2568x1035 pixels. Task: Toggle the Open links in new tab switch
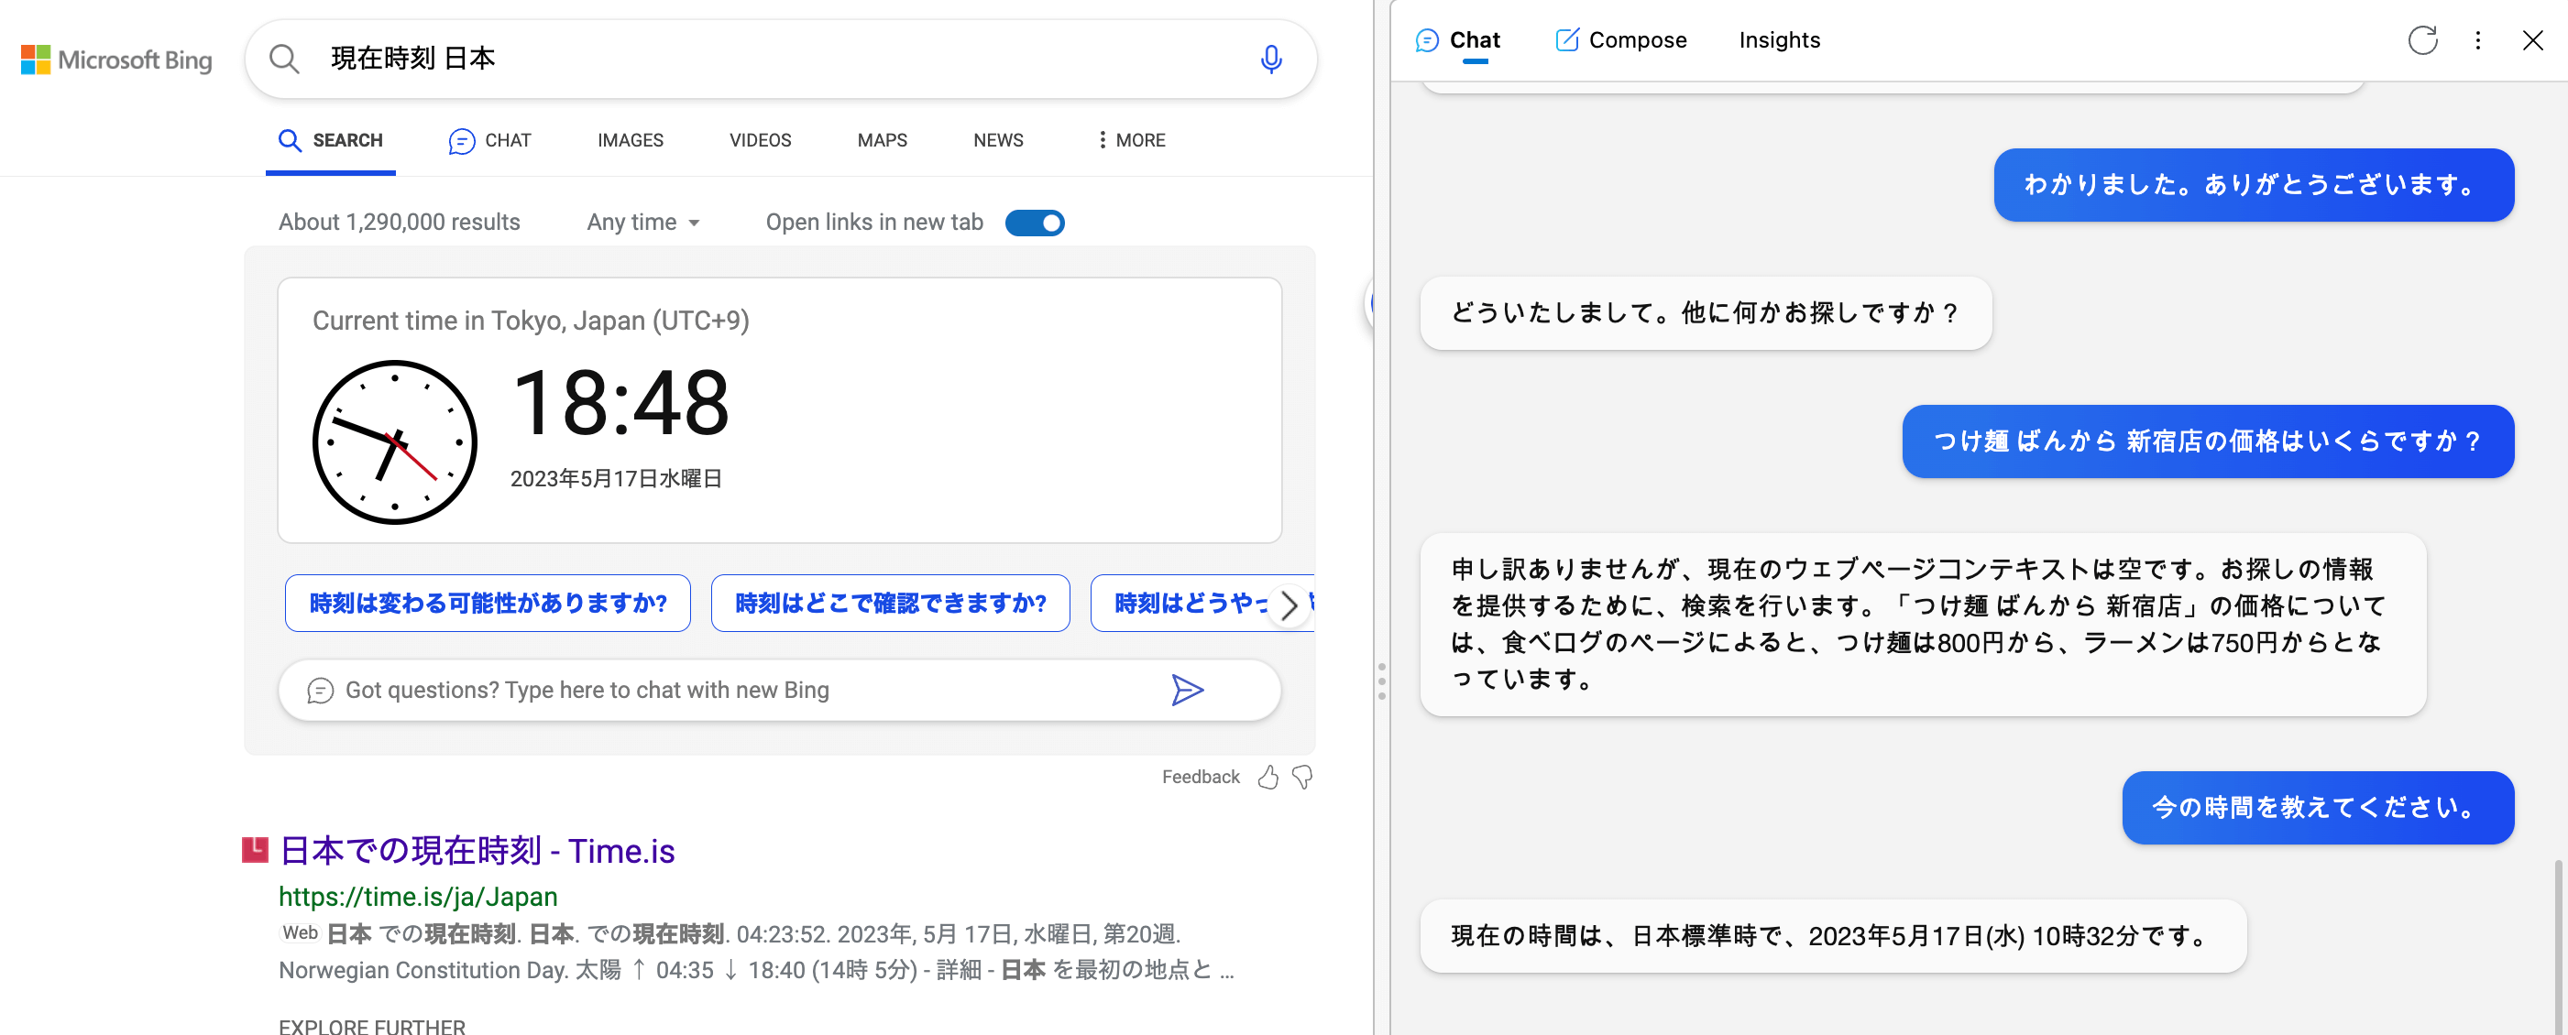coord(1037,221)
